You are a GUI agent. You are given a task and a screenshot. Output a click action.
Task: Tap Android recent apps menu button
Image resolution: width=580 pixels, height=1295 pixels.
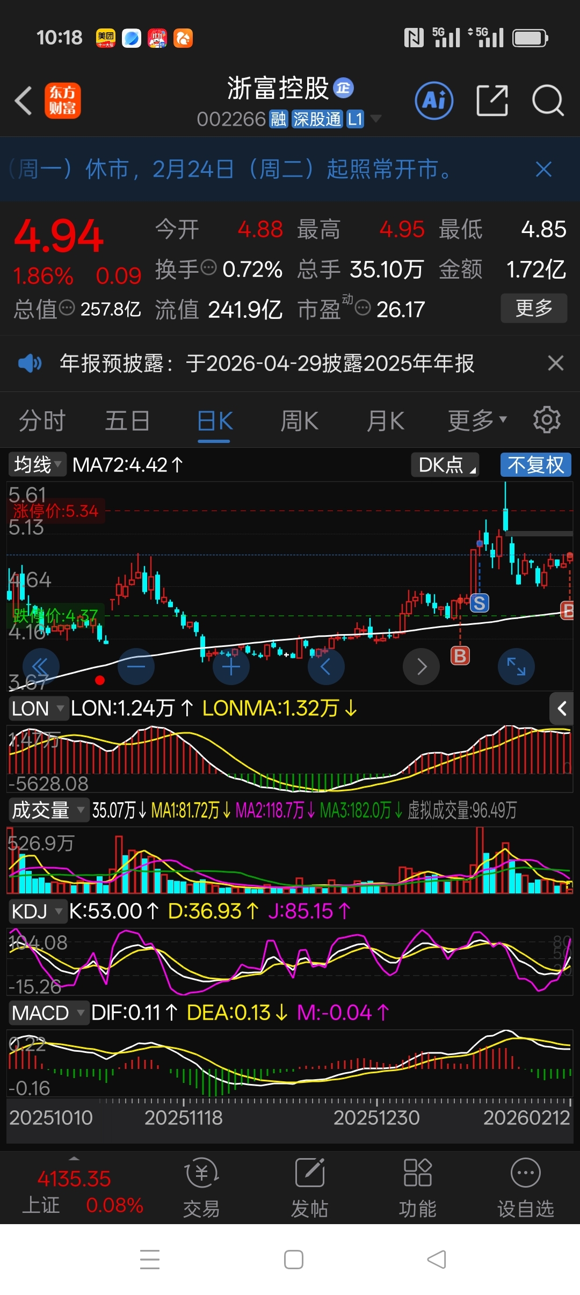click(x=150, y=1260)
